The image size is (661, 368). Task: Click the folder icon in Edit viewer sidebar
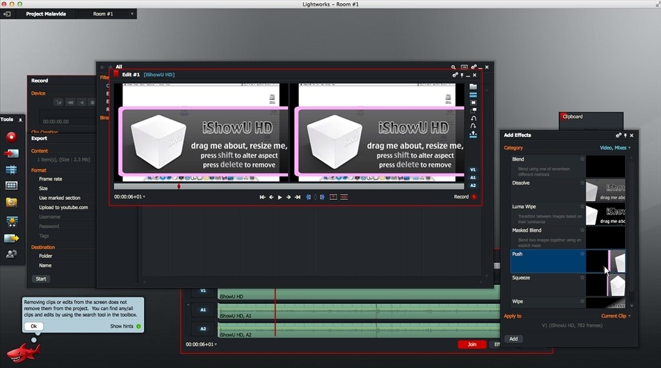point(473,87)
